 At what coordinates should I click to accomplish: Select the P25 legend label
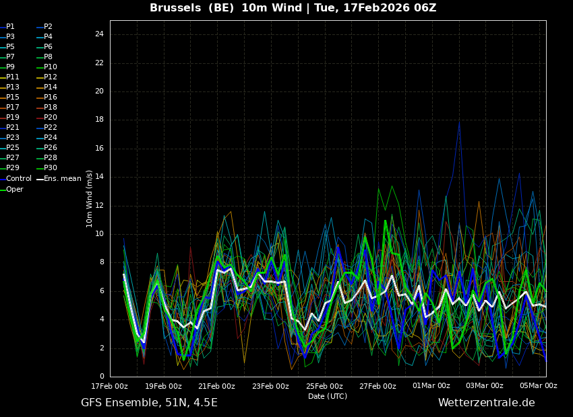12,148
